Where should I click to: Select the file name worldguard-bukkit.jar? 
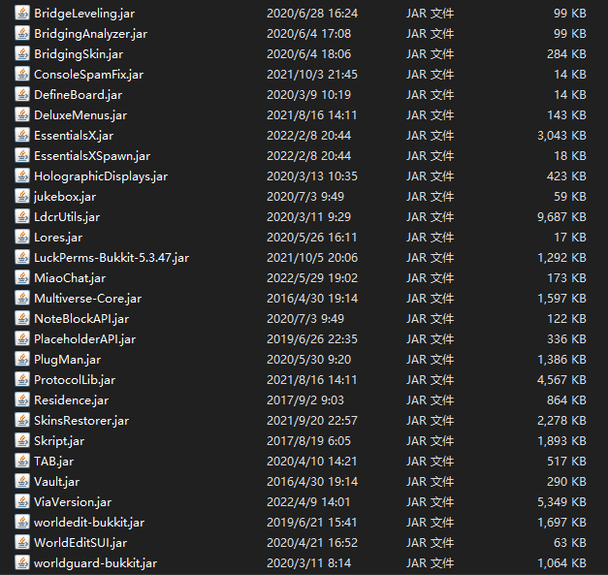[96, 563]
